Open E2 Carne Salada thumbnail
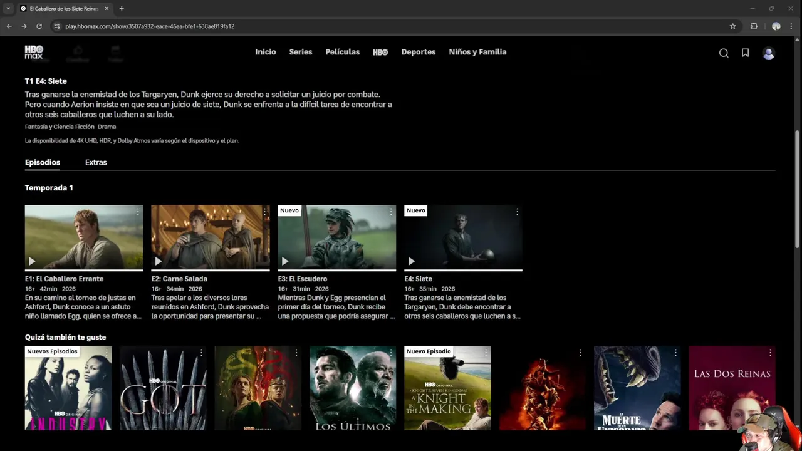This screenshot has height=451, width=802. (x=211, y=237)
